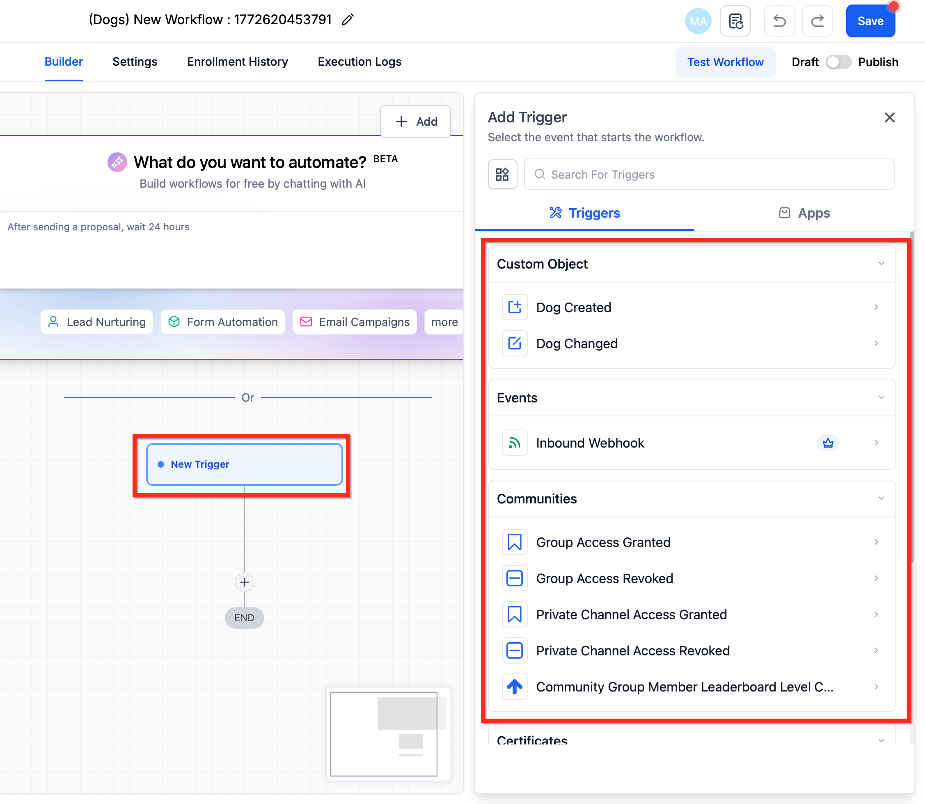Close the Add Trigger panel
Image resolution: width=925 pixels, height=804 pixels.
(x=890, y=117)
